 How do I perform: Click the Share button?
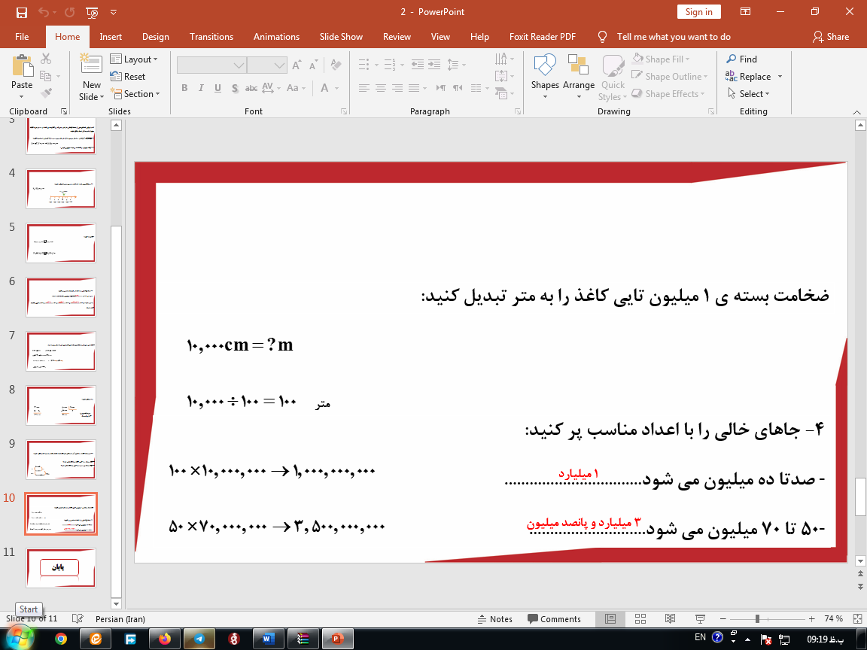830,36
